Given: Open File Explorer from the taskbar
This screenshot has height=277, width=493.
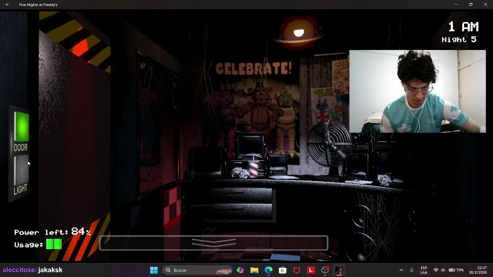Looking at the screenshot, I should tap(254, 270).
